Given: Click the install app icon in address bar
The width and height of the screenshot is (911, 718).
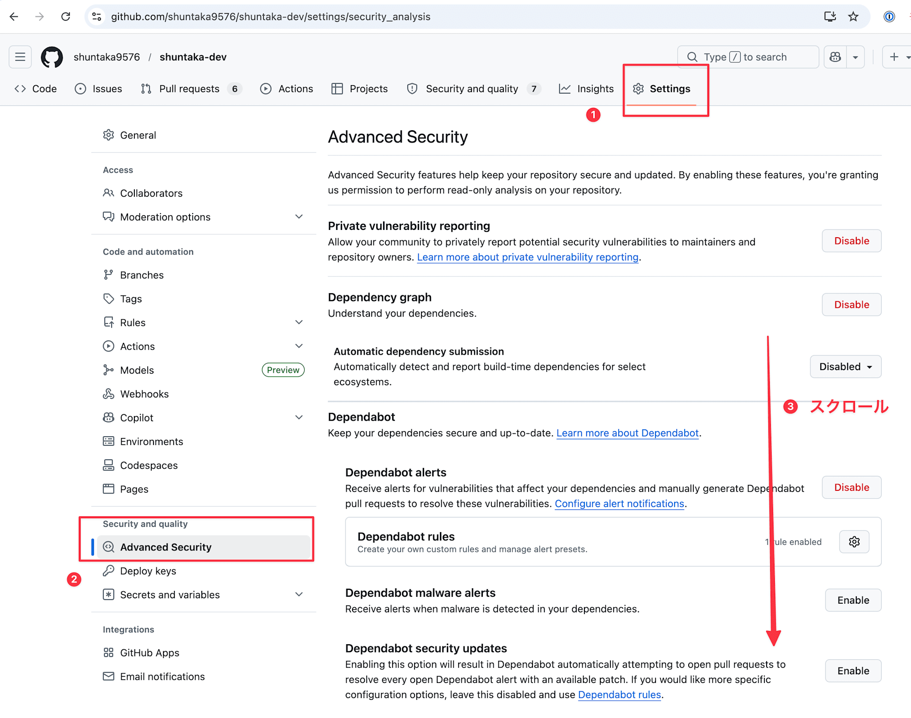Looking at the screenshot, I should coord(830,17).
